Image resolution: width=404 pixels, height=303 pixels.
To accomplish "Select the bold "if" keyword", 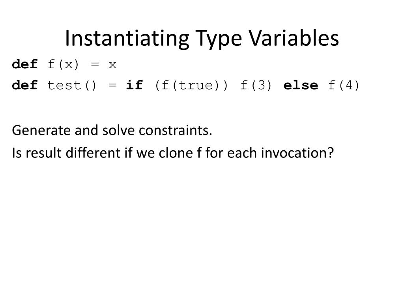I will point(135,85).
